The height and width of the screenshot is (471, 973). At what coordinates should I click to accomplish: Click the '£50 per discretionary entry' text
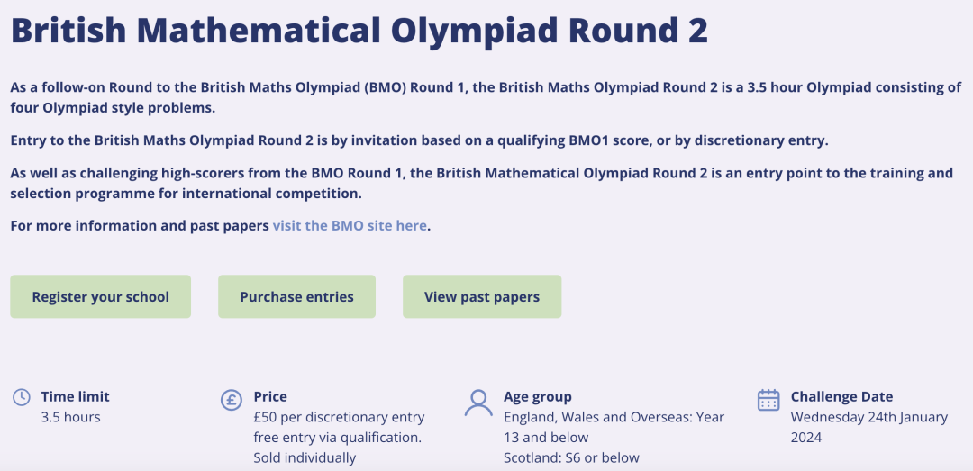[x=339, y=417]
